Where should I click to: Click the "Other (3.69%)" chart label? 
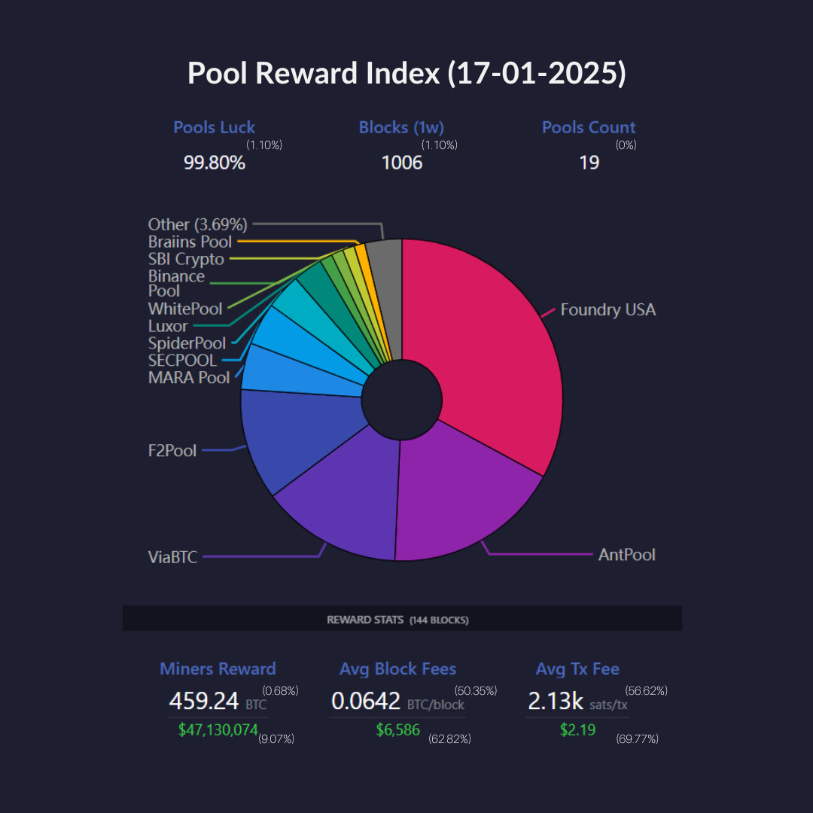point(197,224)
